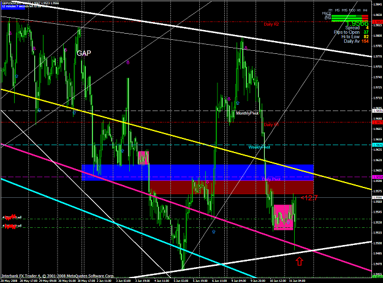Click the blue arrow below the 6 Jun low
This screenshot has height=283, width=383.
click(x=214, y=232)
